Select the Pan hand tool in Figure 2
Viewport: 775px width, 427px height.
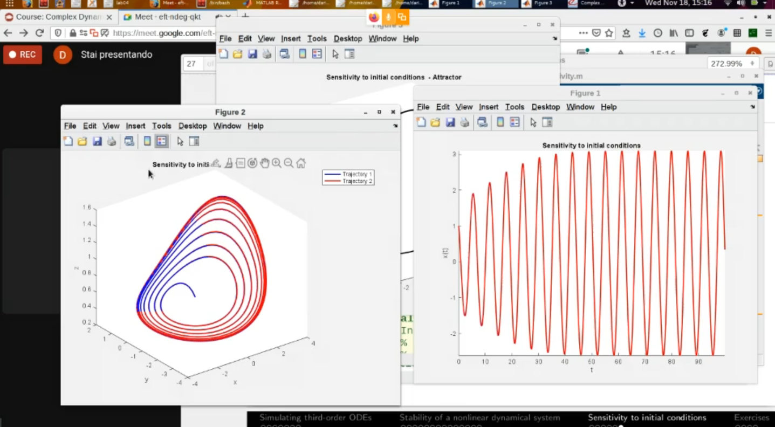point(264,163)
